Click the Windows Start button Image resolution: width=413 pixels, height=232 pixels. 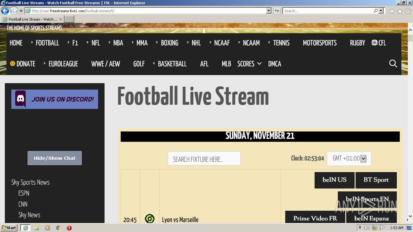tap(9, 228)
